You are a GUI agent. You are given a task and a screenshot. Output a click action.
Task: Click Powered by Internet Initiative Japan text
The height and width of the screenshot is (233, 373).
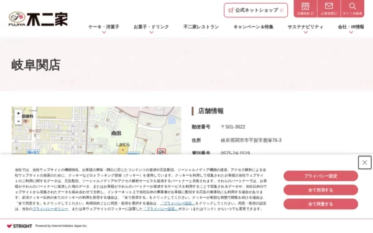pos(62,226)
